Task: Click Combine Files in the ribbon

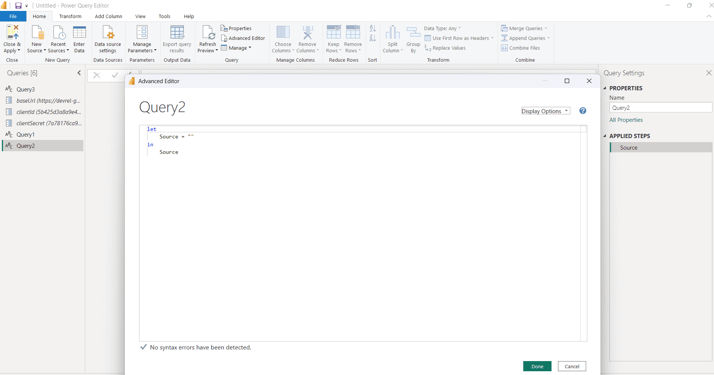Action: click(x=521, y=48)
